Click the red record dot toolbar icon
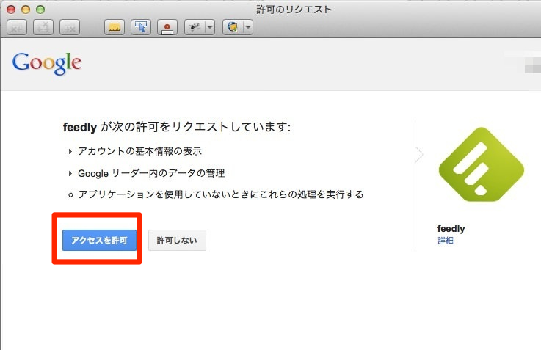541x350 pixels. [167, 27]
